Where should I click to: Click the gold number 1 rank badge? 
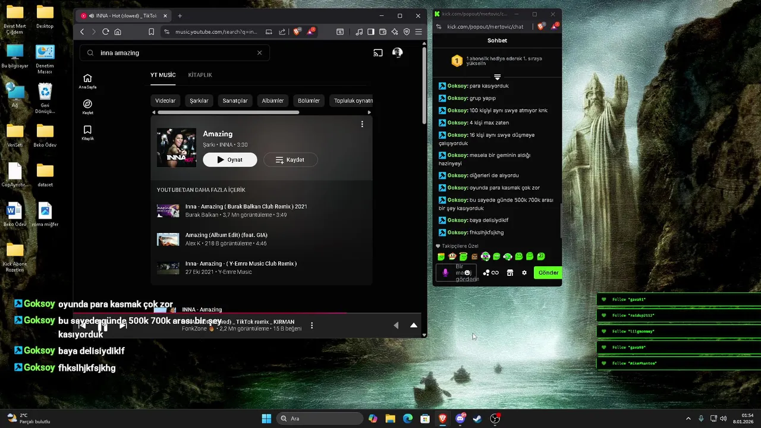457,61
